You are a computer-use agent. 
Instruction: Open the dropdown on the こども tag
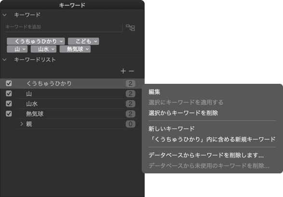(95, 41)
